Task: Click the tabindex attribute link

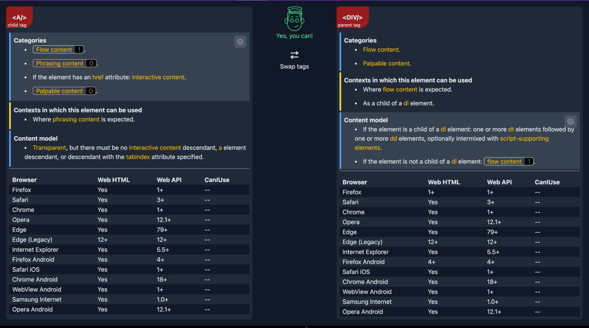Action: tap(138, 157)
